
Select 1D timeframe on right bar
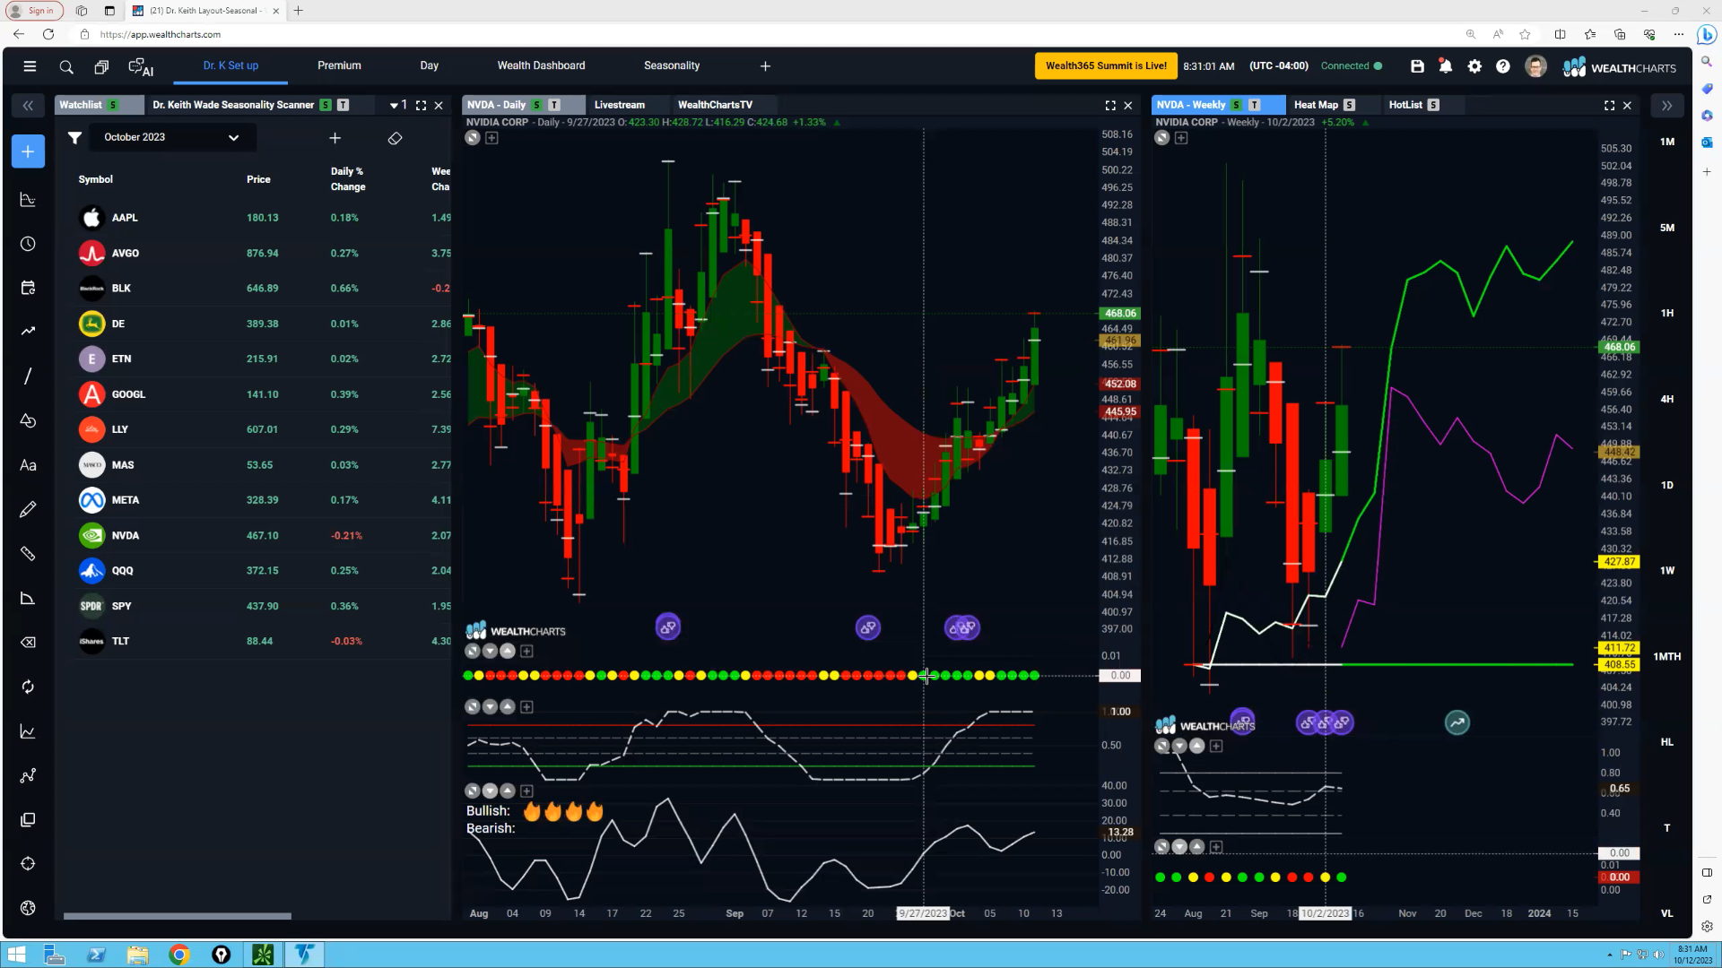click(x=1666, y=485)
